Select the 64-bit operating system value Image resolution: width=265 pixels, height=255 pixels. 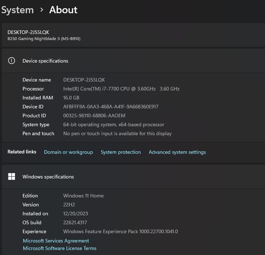[114, 125]
